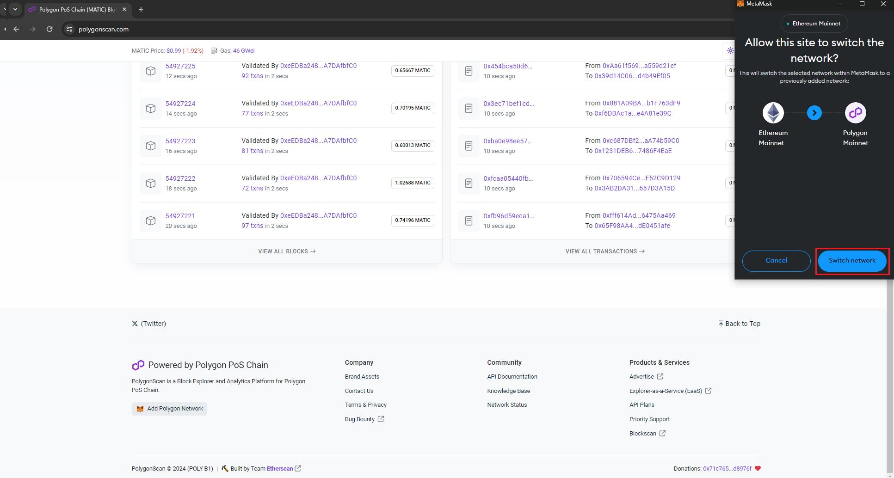
Task: Open API Documentation link
Action: pos(512,377)
